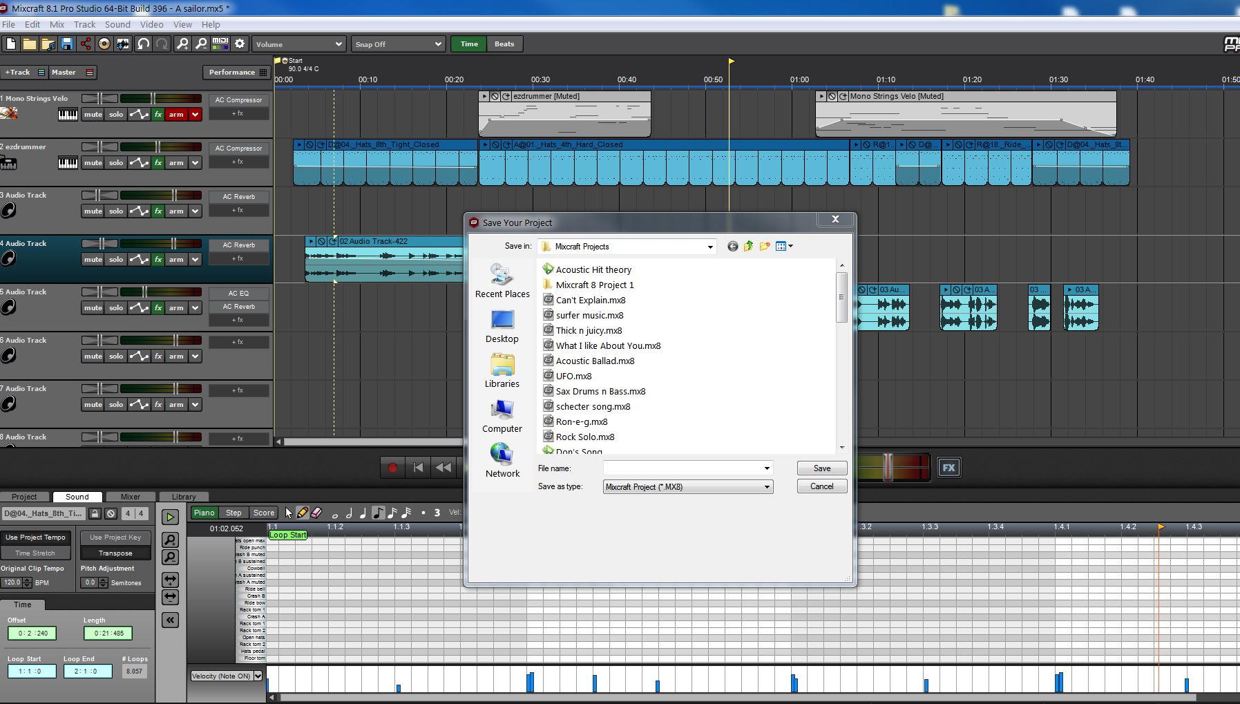Click the Burn CD disc icon
This screenshot has width=1240, height=704.
point(104,44)
